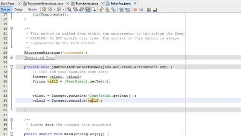The width and height of the screenshot is (241, 136).
Task: Click main method name on line 91
Action: tap(69, 134)
